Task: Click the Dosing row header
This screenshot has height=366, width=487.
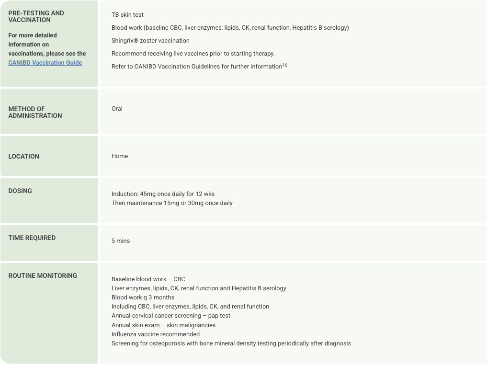Action: [20, 191]
